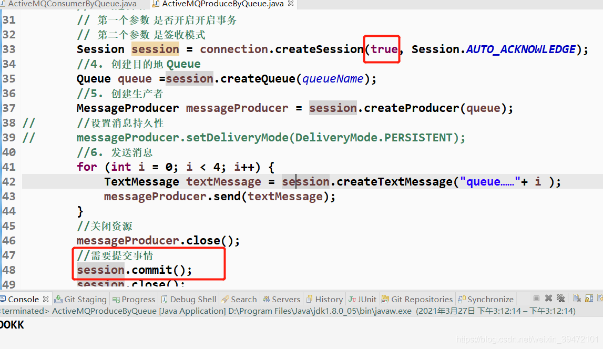Image resolution: width=603 pixels, height=349 pixels.
Task: Click 'DeliveryMode.PERSISTENT' in commented code
Action: 374,138
